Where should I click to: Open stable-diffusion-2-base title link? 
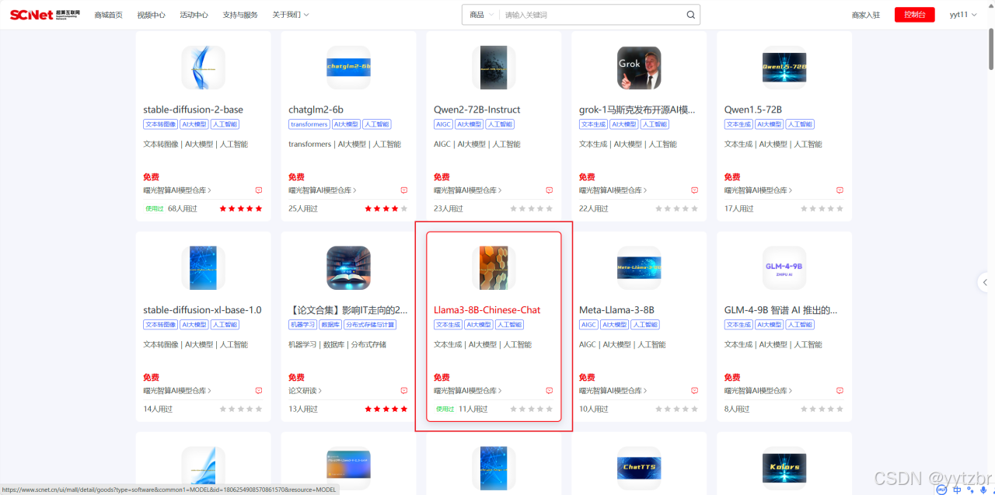coord(193,110)
